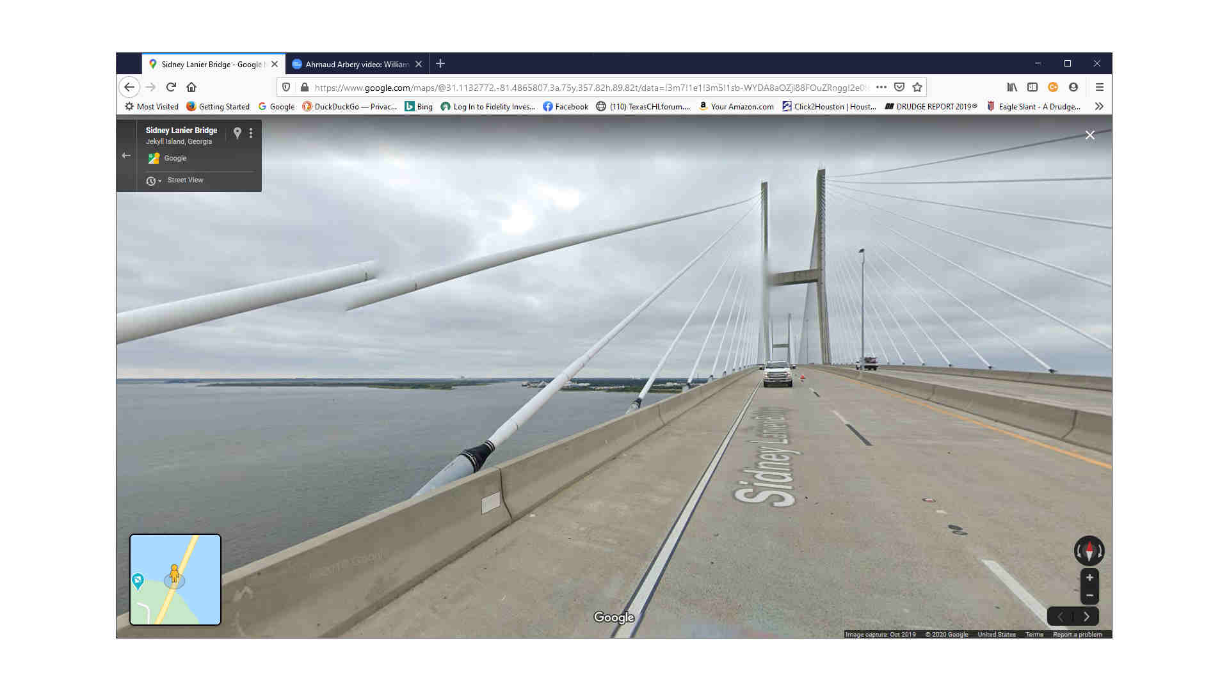The width and height of the screenshot is (1229, 691).
Task: Open page actions three-dot menu in address bar
Action: click(881, 87)
